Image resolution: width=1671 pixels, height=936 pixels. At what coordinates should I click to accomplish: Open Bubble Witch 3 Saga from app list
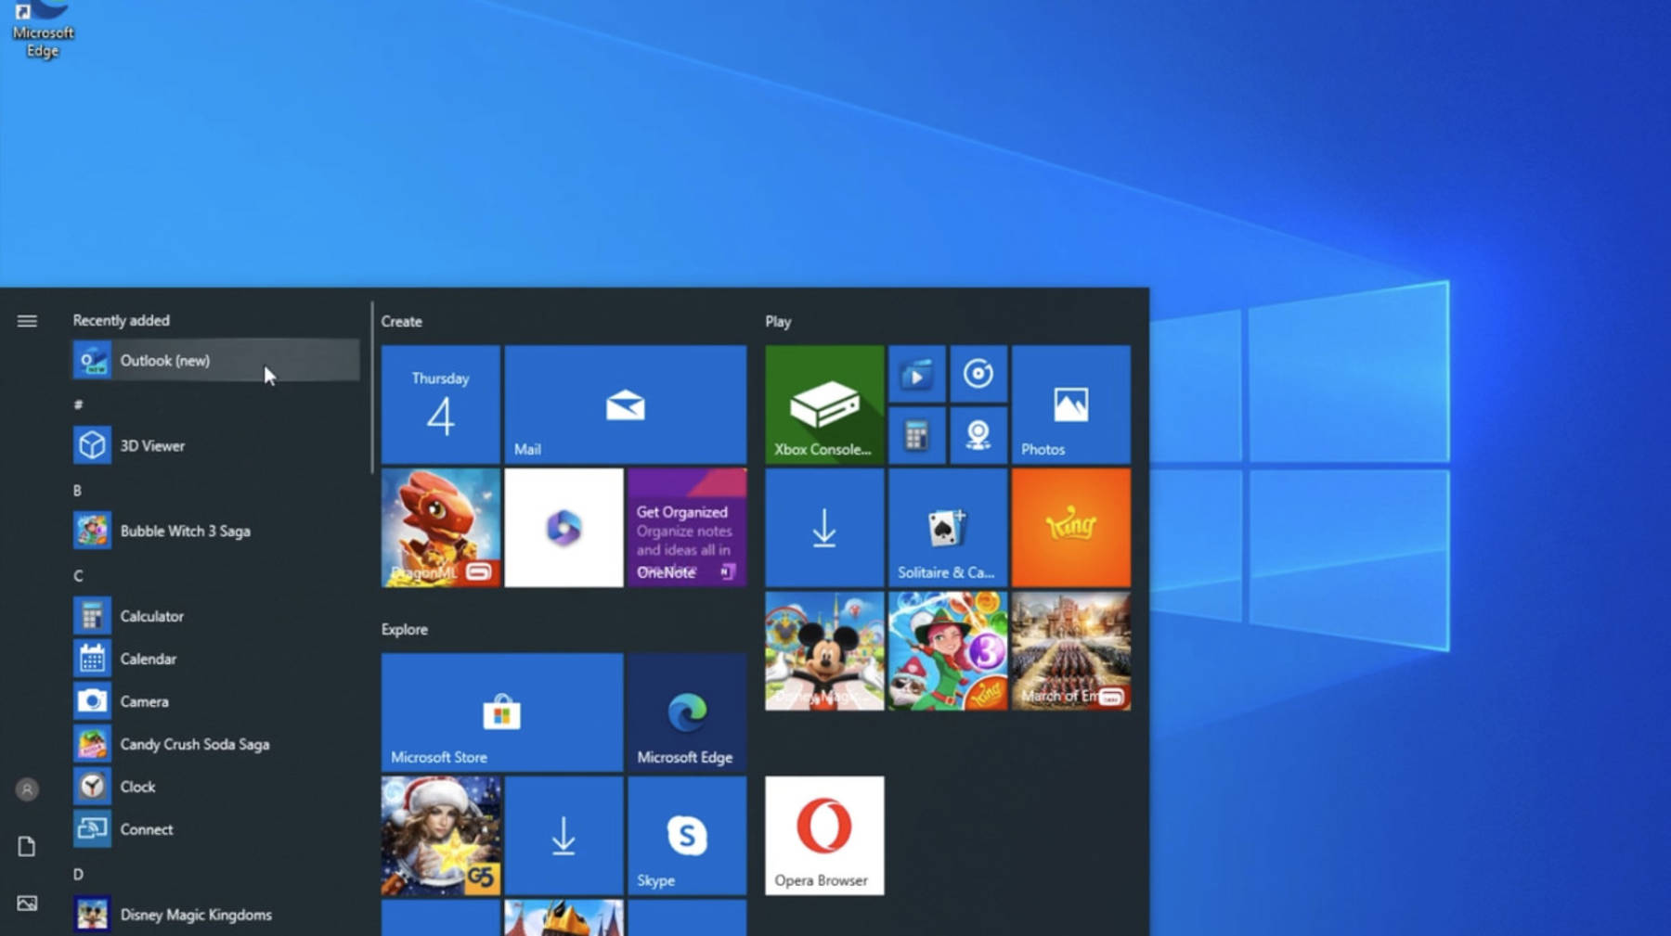(x=215, y=531)
